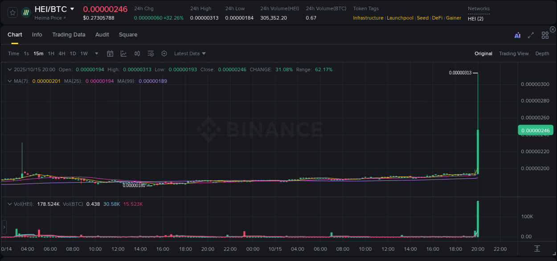Viewport: 557px width, 261px height.
Task: Select the line chart style icon
Action: tap(123, 53)
